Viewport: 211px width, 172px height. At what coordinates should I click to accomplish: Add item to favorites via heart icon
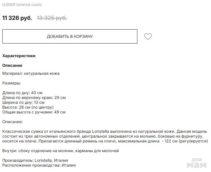coord(148,36)
